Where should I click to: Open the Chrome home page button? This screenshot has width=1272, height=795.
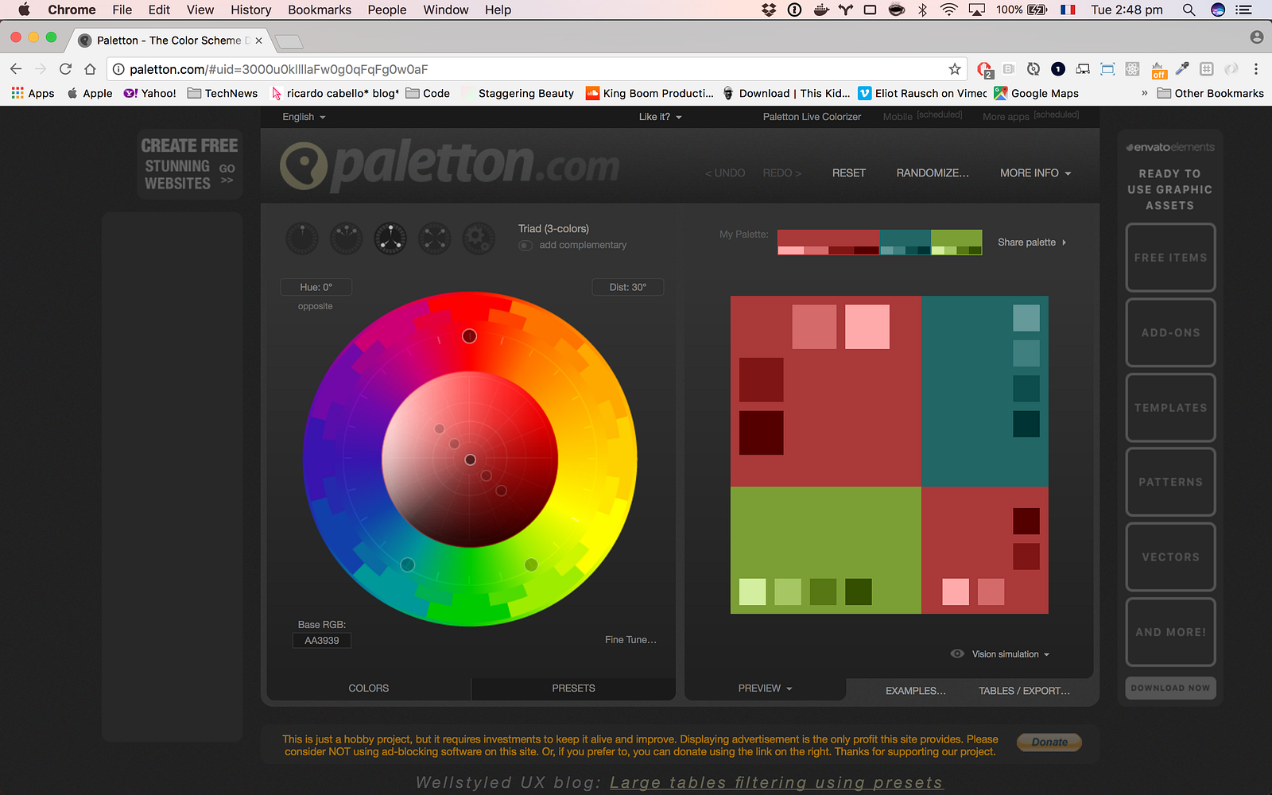(90, 69)
